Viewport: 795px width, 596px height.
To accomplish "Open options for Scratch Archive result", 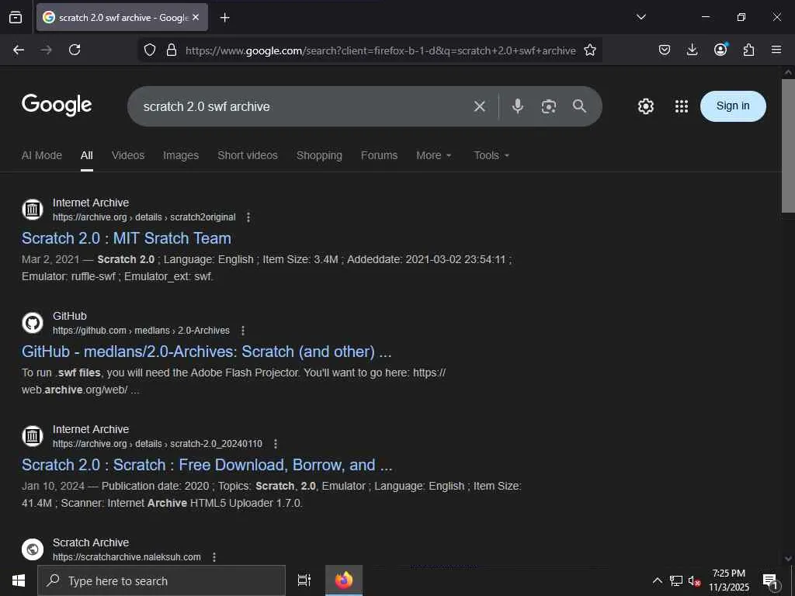I will 214,557.
